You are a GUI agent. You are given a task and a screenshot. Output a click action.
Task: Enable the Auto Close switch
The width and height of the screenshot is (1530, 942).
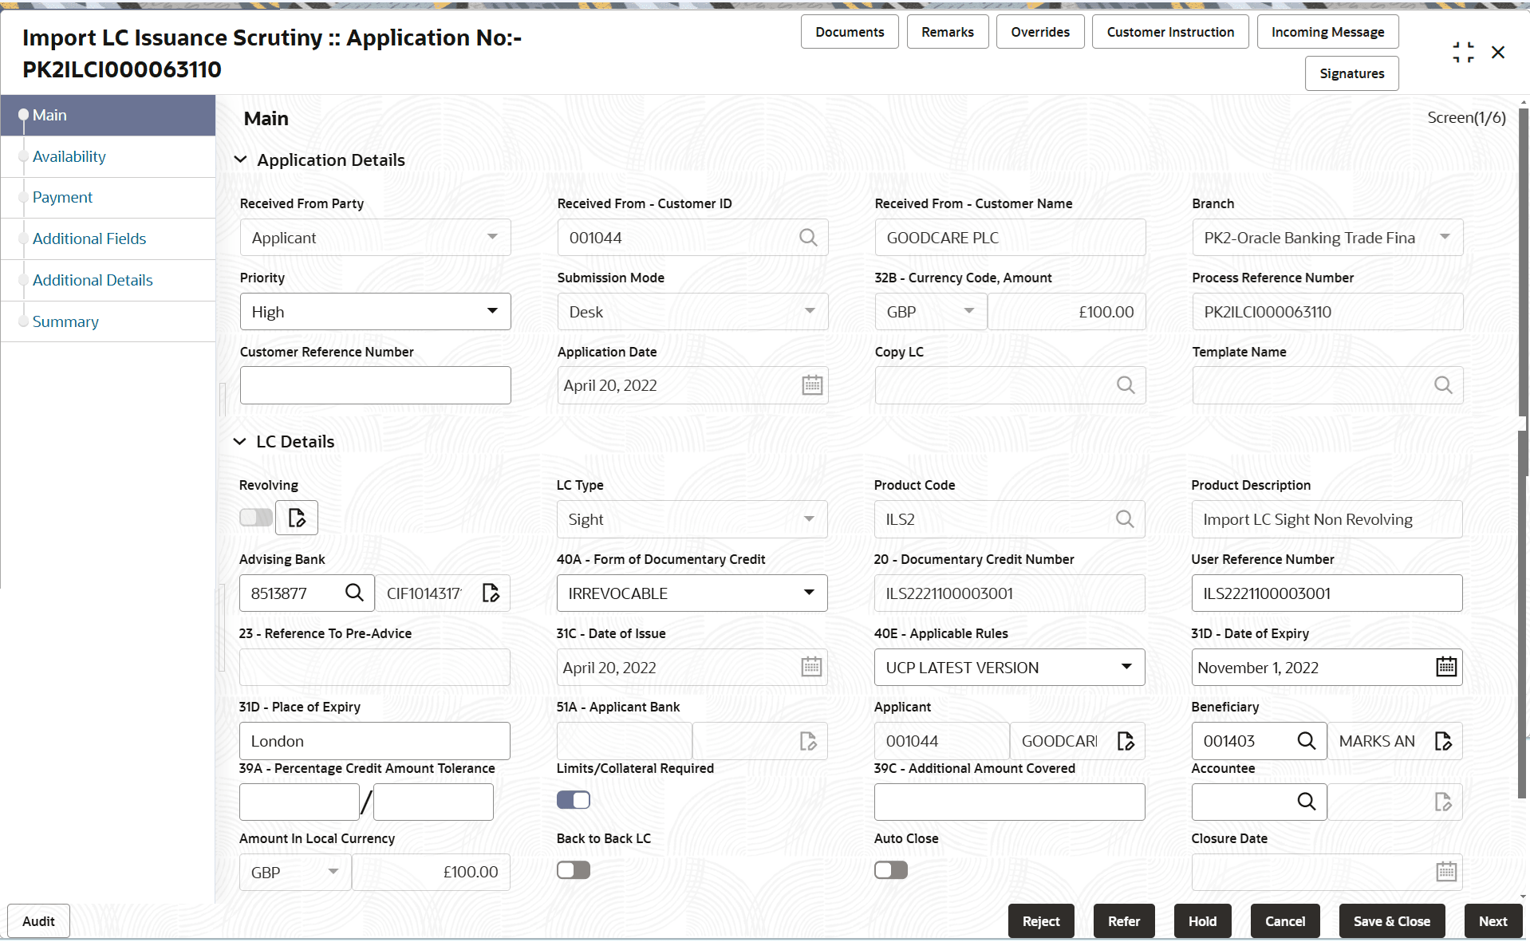[x=890, y=869]
